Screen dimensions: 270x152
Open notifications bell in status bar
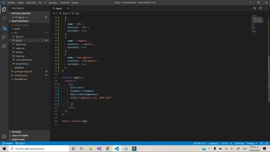coord(267,144)
